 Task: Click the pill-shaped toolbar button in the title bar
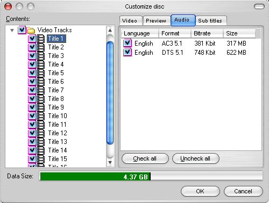pyautogui.click(x=259, y=6)
